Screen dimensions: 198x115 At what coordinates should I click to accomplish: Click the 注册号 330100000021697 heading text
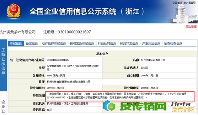tap(67, 32)
